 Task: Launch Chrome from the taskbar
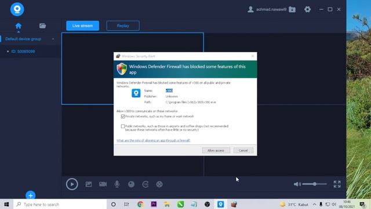tap(140, 204)
